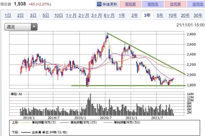Screen dimensions: 205x136
Task: Switch chart to 6ヶ月 range
Action: tap(109, 15)
